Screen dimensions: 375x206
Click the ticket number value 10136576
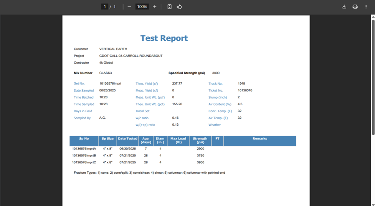pyautogui.click(x=245, y=90)
